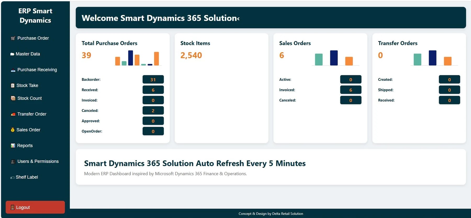Click the Transfer Orders total count 0

tap(380, 55)
